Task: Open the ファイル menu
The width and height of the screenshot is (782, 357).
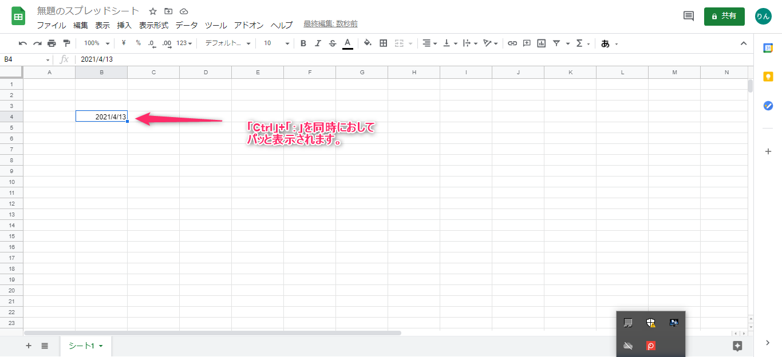Action: (51, 25)
